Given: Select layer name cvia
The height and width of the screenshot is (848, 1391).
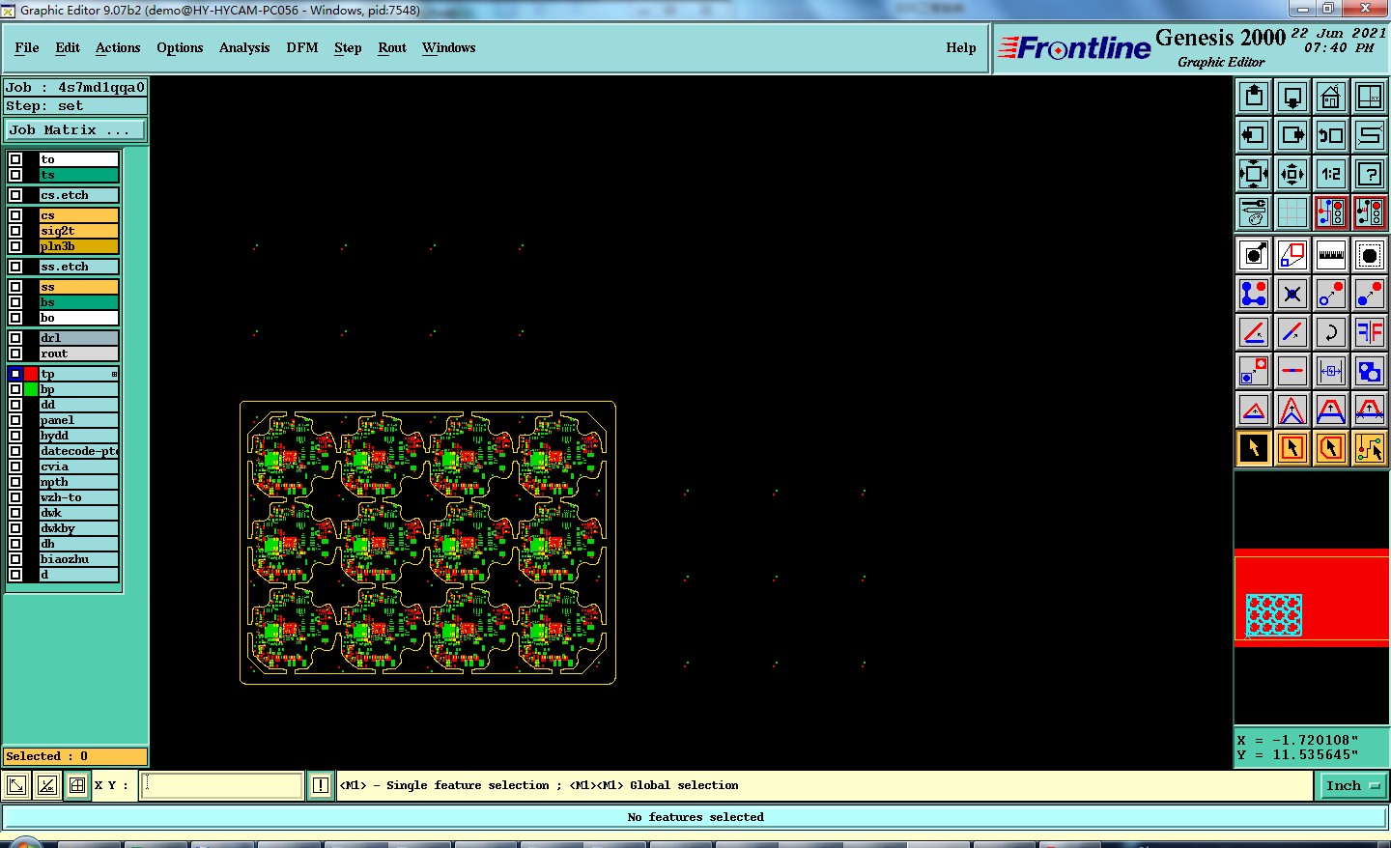Looking at the screenshot, I should tap(79, 466).
